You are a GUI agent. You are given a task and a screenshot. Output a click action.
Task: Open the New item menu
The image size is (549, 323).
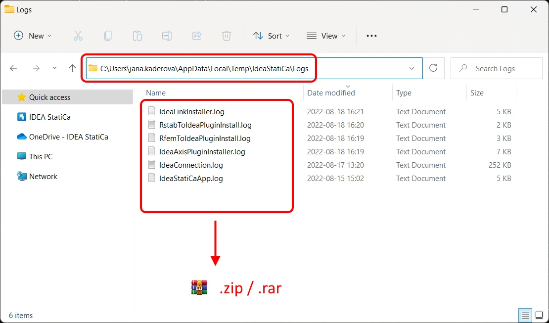[x=33, y=36]
